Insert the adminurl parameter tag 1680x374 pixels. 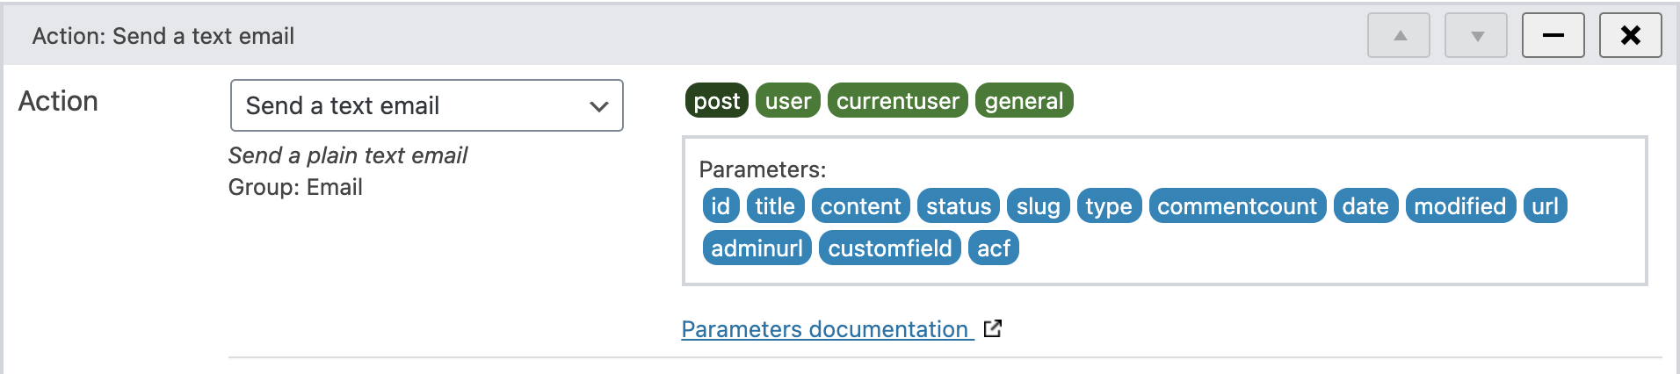[757, 248]
